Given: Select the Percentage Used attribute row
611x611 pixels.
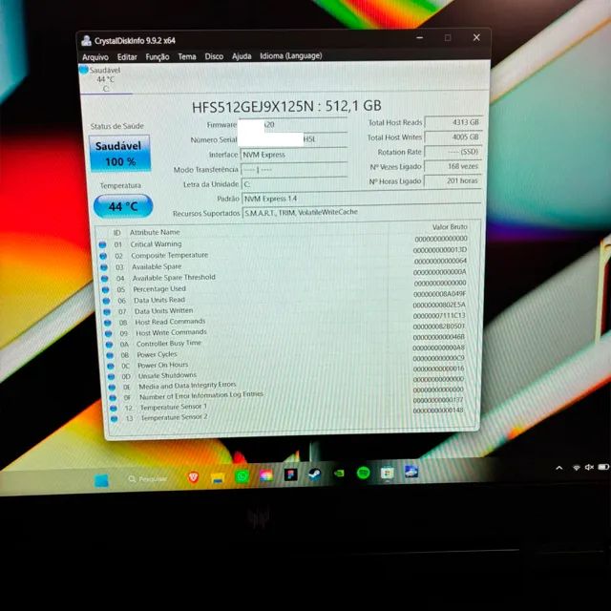Looking at the screenshot, I should pos(285,286).
